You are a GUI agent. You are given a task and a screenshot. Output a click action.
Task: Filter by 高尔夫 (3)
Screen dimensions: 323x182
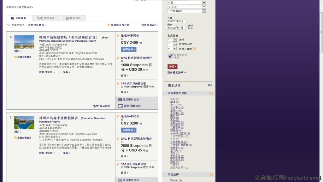[x=176, y=151]
